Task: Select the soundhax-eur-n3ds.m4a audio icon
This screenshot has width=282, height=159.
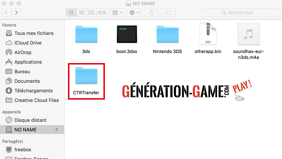Action: (249, 34)
